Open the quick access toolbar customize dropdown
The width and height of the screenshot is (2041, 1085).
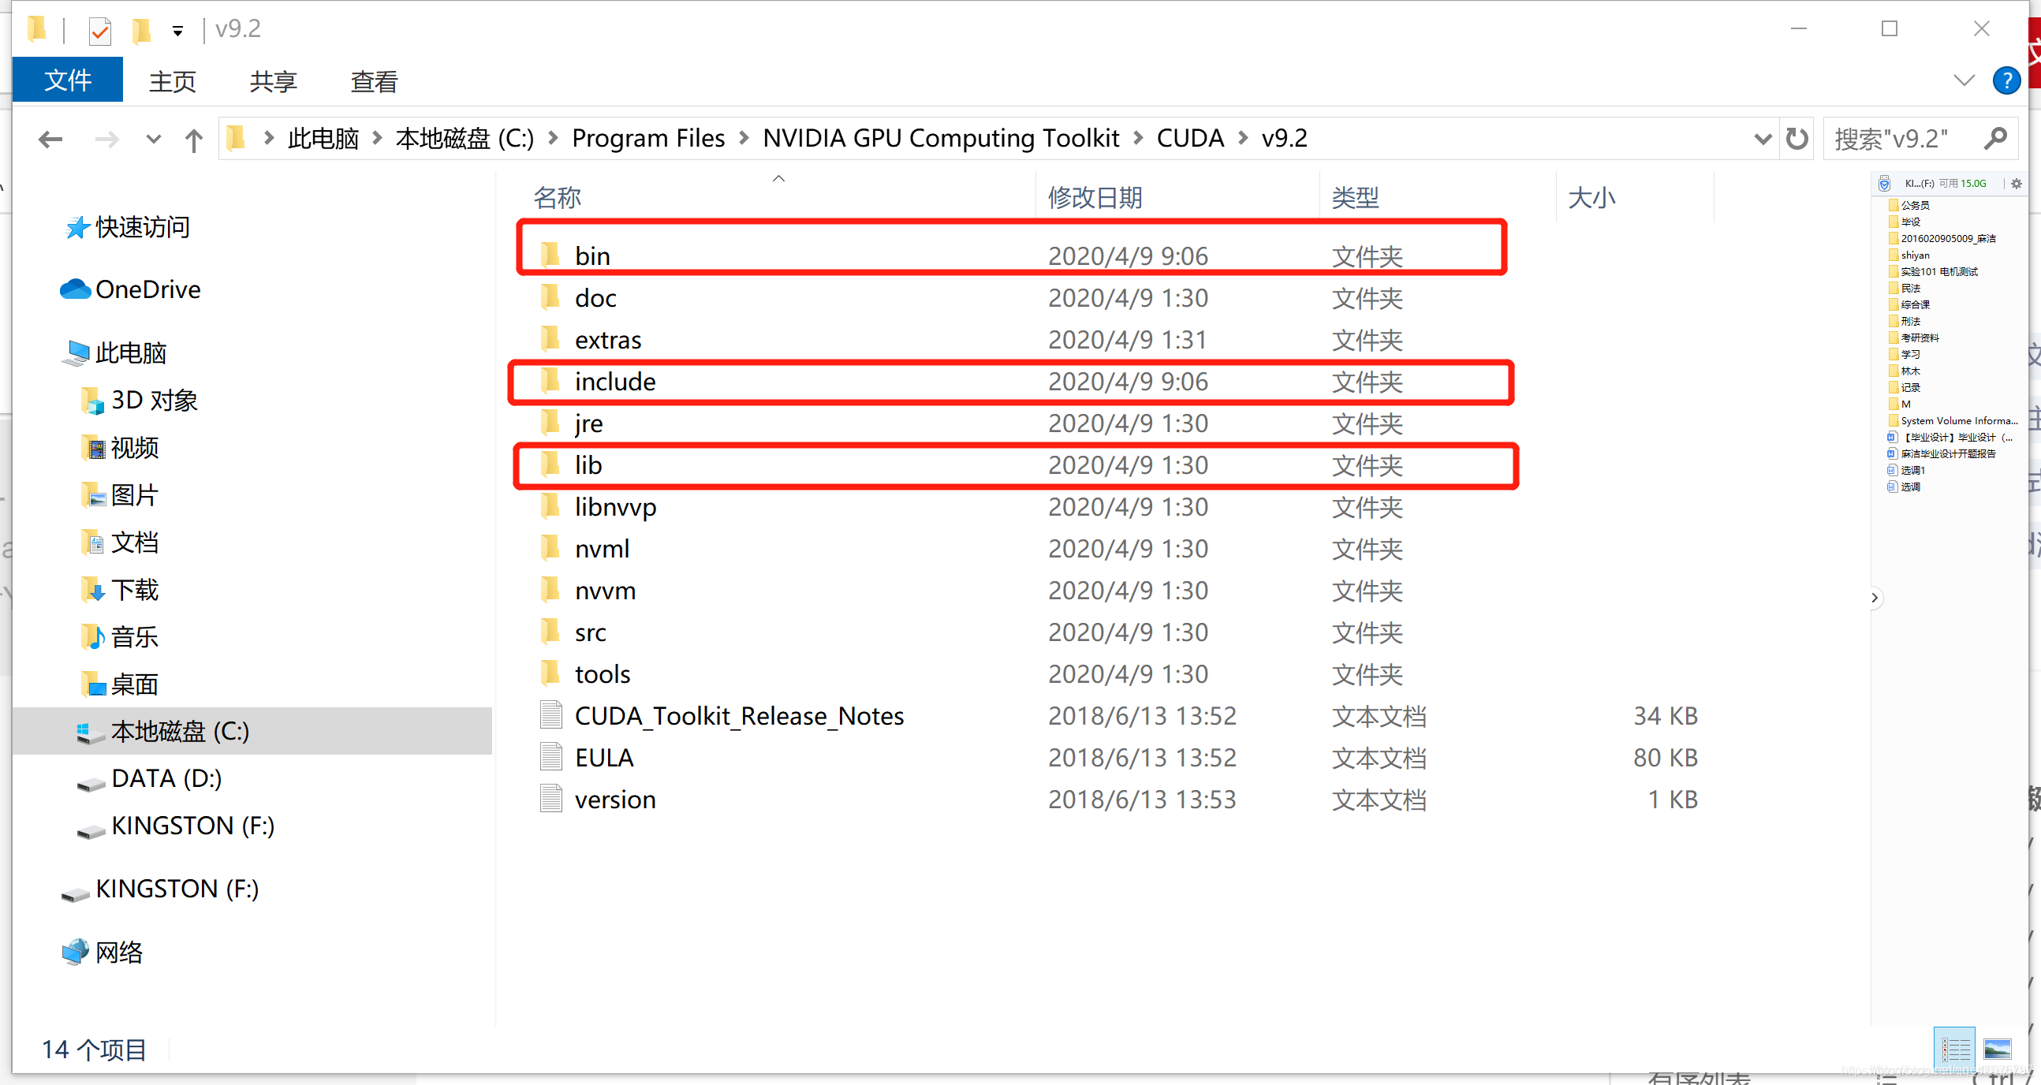(177, 32)
